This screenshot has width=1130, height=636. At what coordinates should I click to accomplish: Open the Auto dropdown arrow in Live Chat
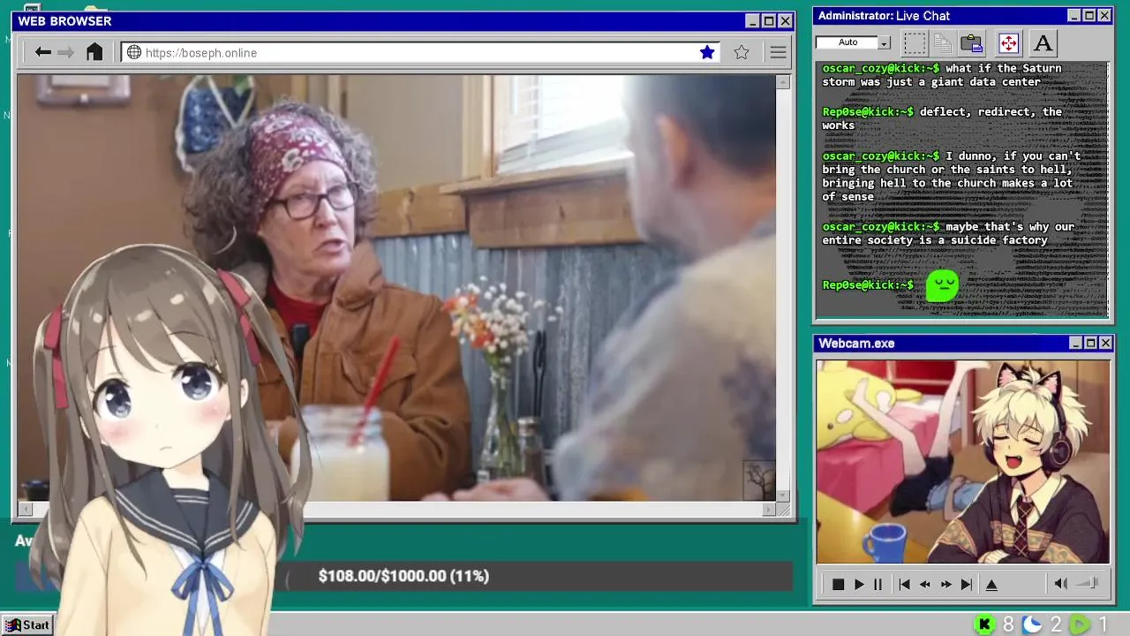pyautogui.click(x=884, y=42)
